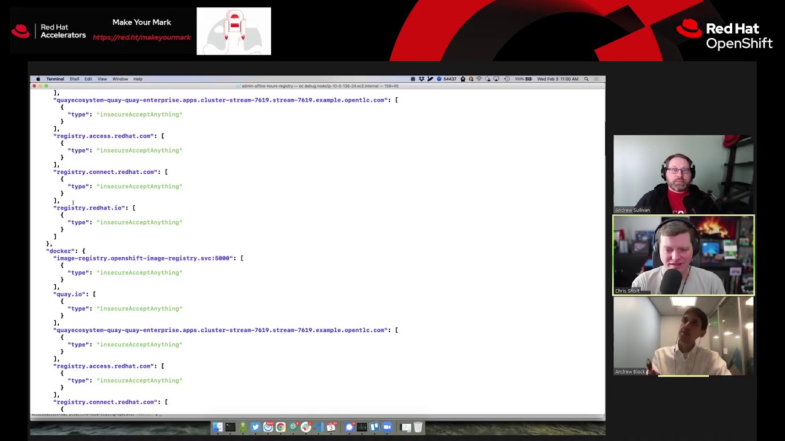Open the documents stack in the Dock

405,427
